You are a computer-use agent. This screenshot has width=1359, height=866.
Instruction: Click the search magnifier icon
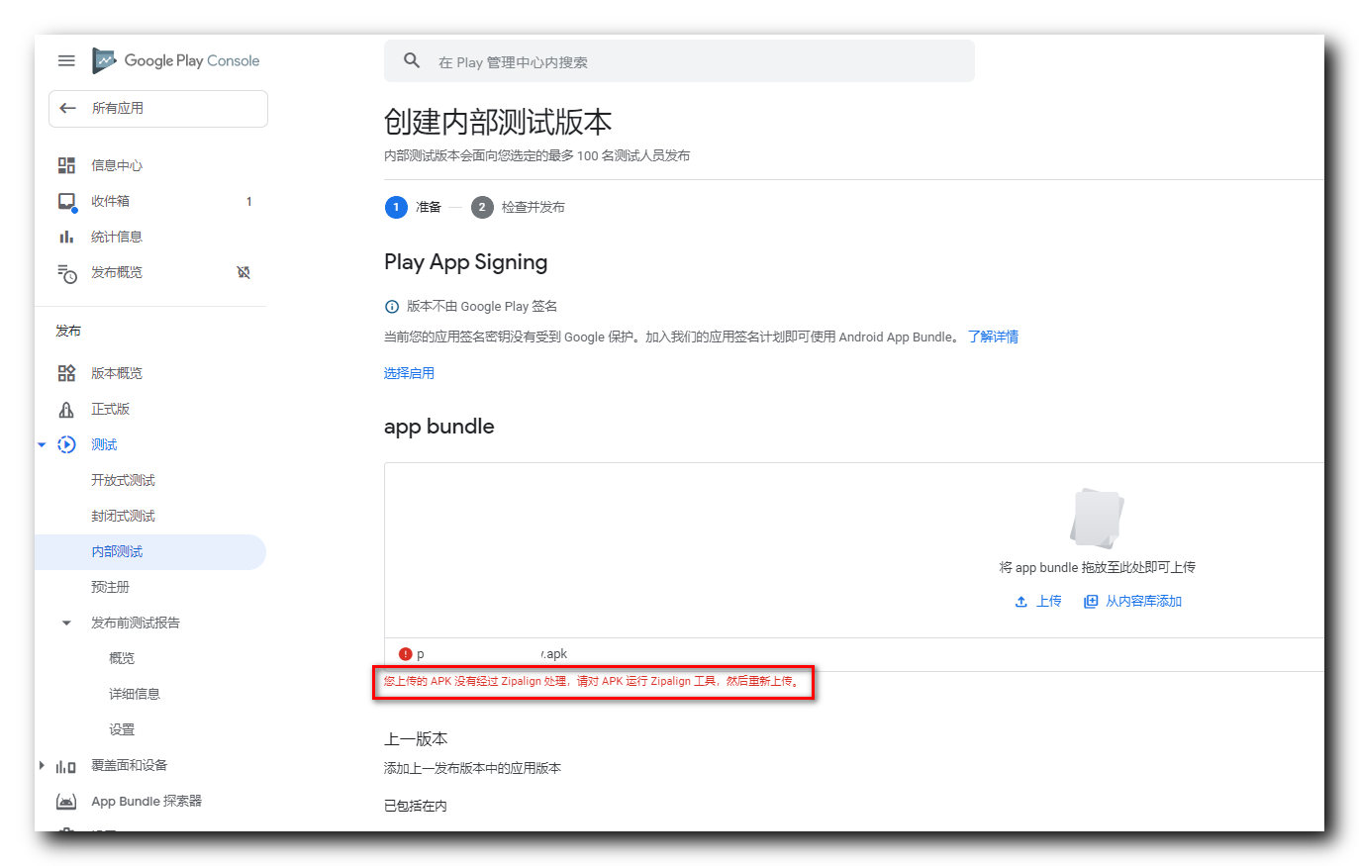click(x=412, y=61)
